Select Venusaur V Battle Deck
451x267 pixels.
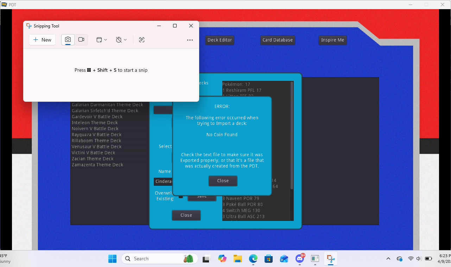point(97,147)
